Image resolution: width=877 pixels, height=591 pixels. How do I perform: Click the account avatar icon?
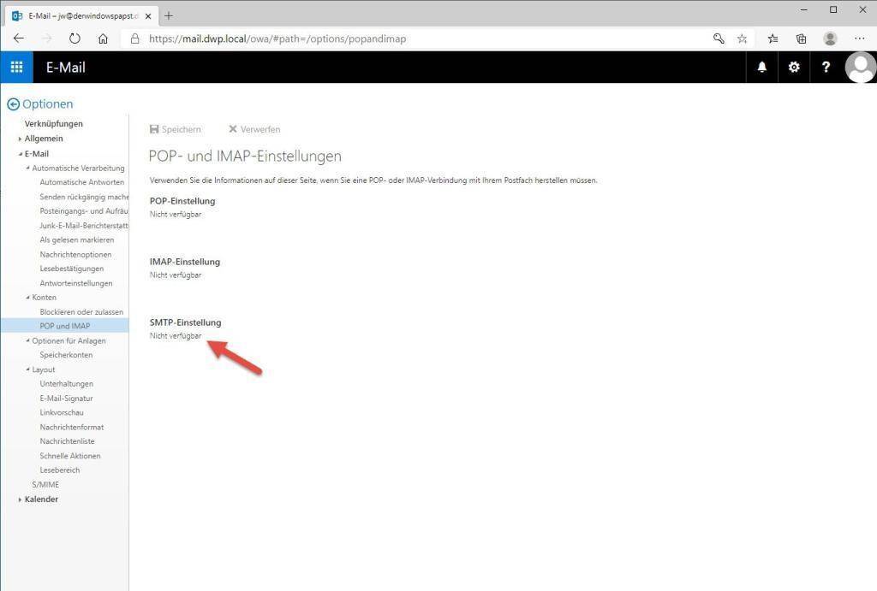(x=859, y=67)
